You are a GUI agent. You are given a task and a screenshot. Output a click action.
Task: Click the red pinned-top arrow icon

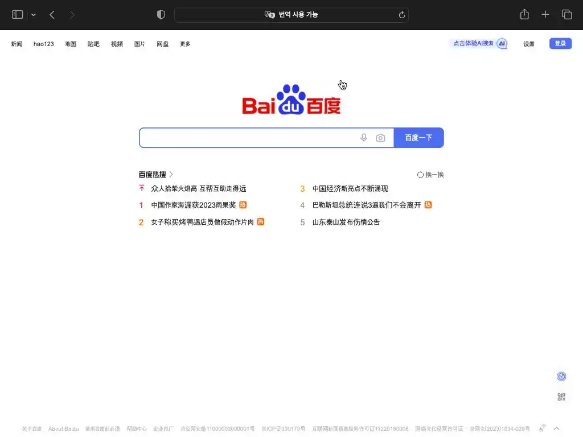tap(142, 188)
